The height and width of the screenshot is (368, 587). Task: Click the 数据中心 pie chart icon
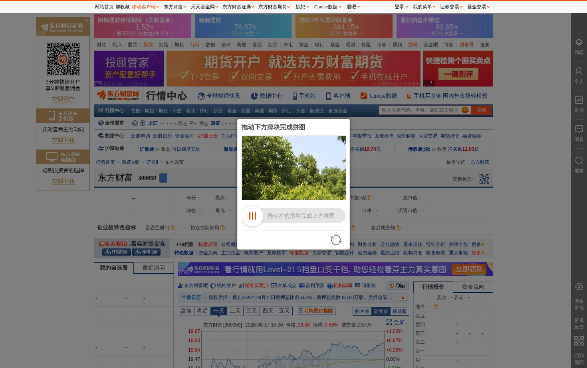[x=254, y=96]
